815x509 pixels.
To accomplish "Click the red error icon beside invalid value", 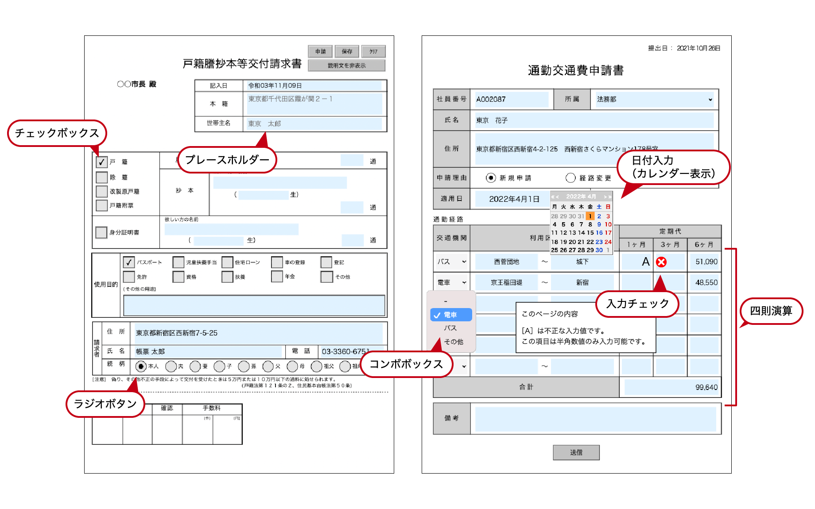I will [x=660, y=262].
